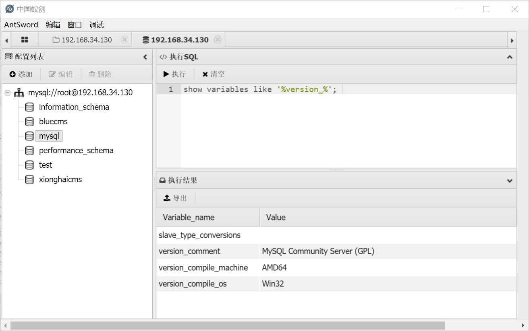Screen dimensions: 529x331
Task: Open the home grid tab icon
Action: pos(25,39)
